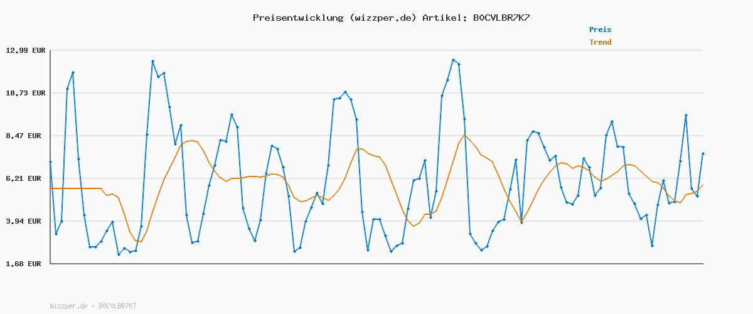Select the 1.68 EUR axis label
The height and width of the screenshot is (314, 753).
coord(26,264)
